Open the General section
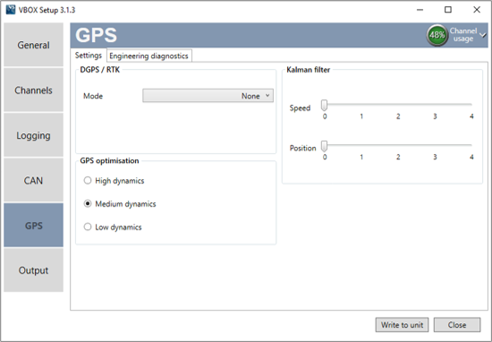The image size is (492, 342). click(34, 45)
